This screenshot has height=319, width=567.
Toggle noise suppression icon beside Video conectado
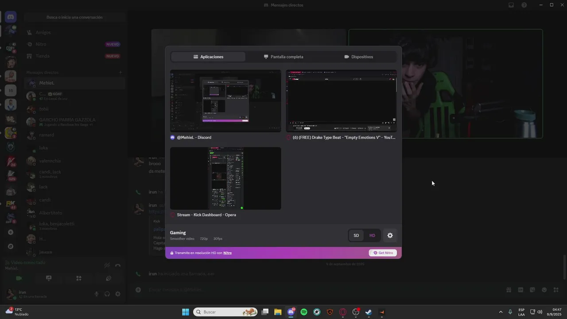click(x=107, y=265)
